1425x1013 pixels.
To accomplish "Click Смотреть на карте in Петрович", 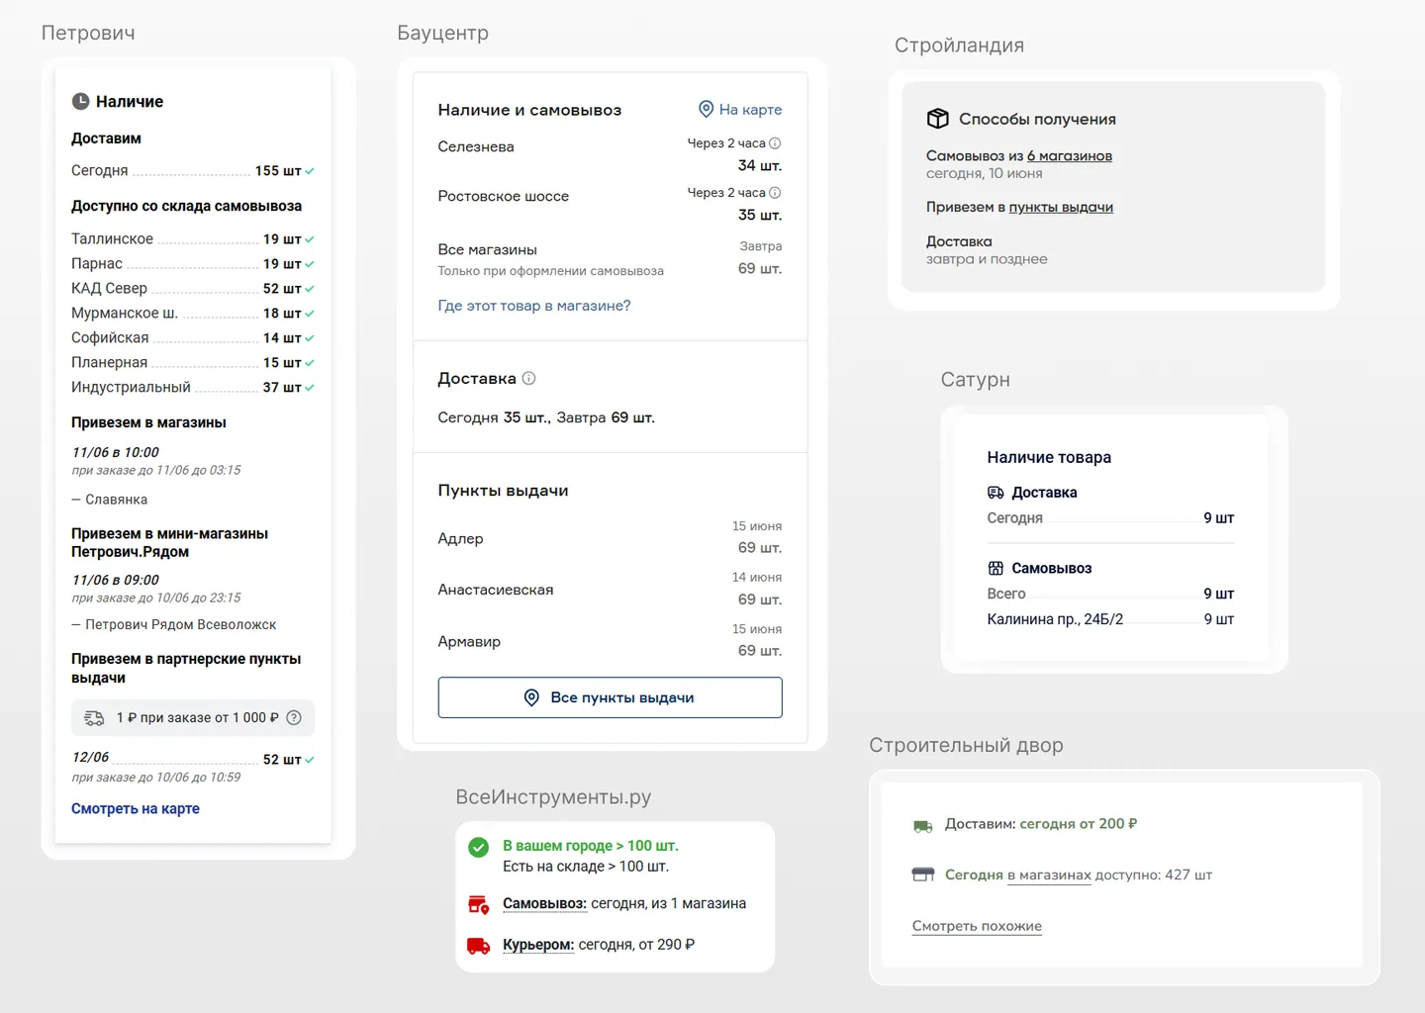I will 136,808.
